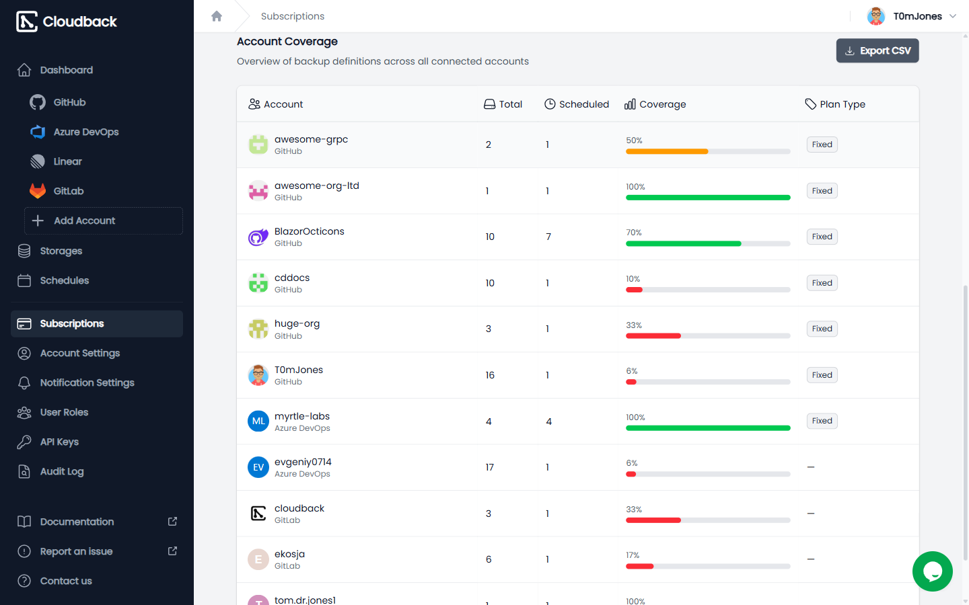This screenshot has width=969, height=605.
Task: Open Account Settings page
Action: 97,353
